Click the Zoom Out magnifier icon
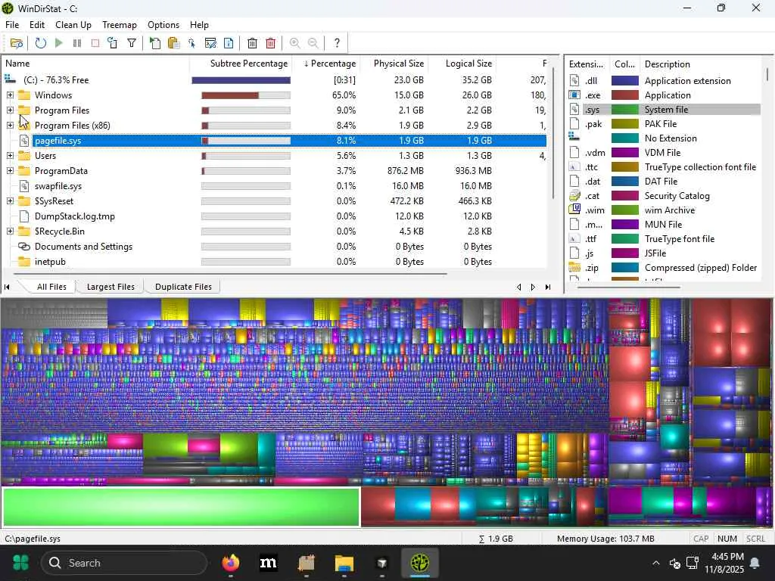Image resolution: width=775 pixels, height=581 pixels. (x=313, y=43)
